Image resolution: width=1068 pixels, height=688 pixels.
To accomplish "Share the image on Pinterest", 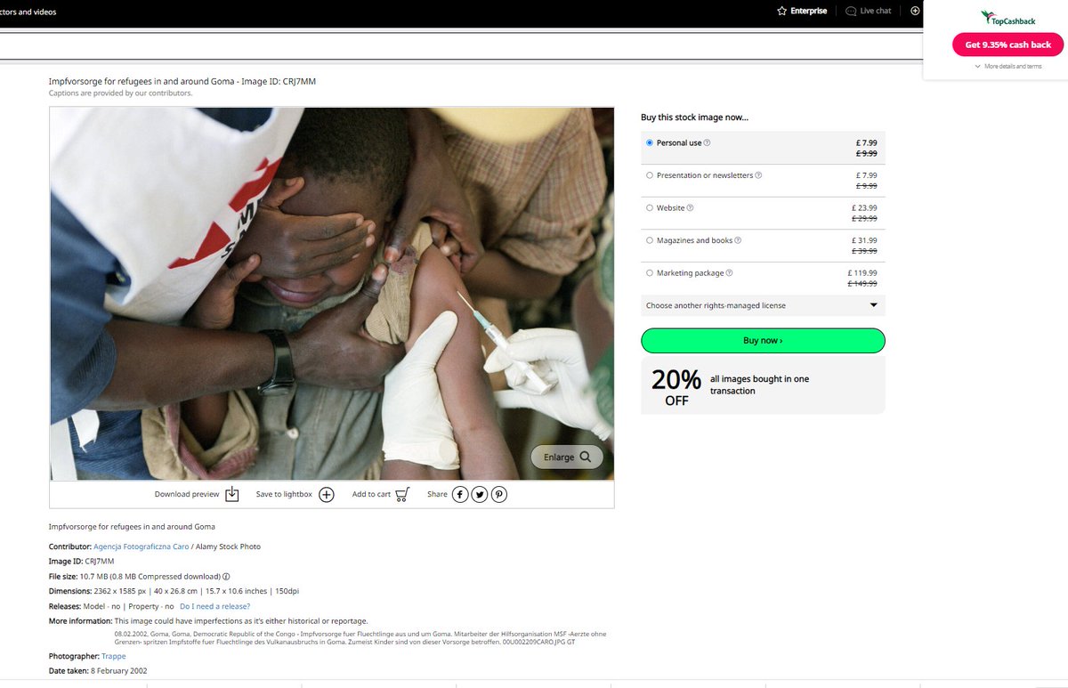I will point(499,494).
